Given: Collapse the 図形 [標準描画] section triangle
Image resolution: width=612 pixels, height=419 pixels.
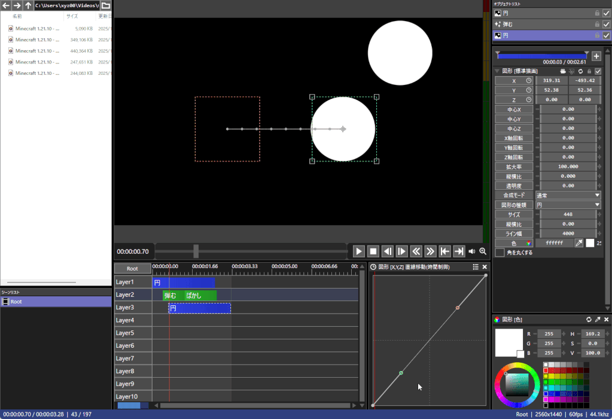Looking at the screenshot, I should [497, 71].
